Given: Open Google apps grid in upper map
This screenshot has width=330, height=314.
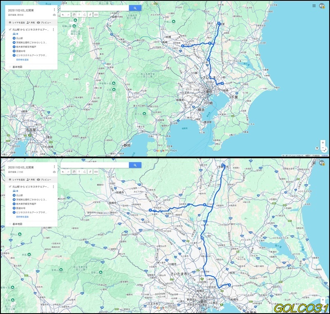Looking at the screenshot, I should click(314, 6).
